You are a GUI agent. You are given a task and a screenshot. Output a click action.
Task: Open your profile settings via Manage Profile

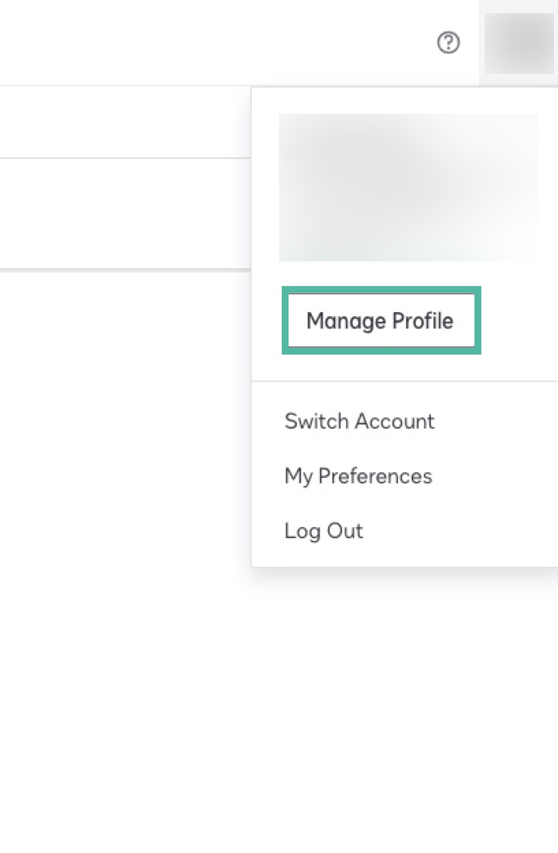pyautogui.click(x=381, y=320)
